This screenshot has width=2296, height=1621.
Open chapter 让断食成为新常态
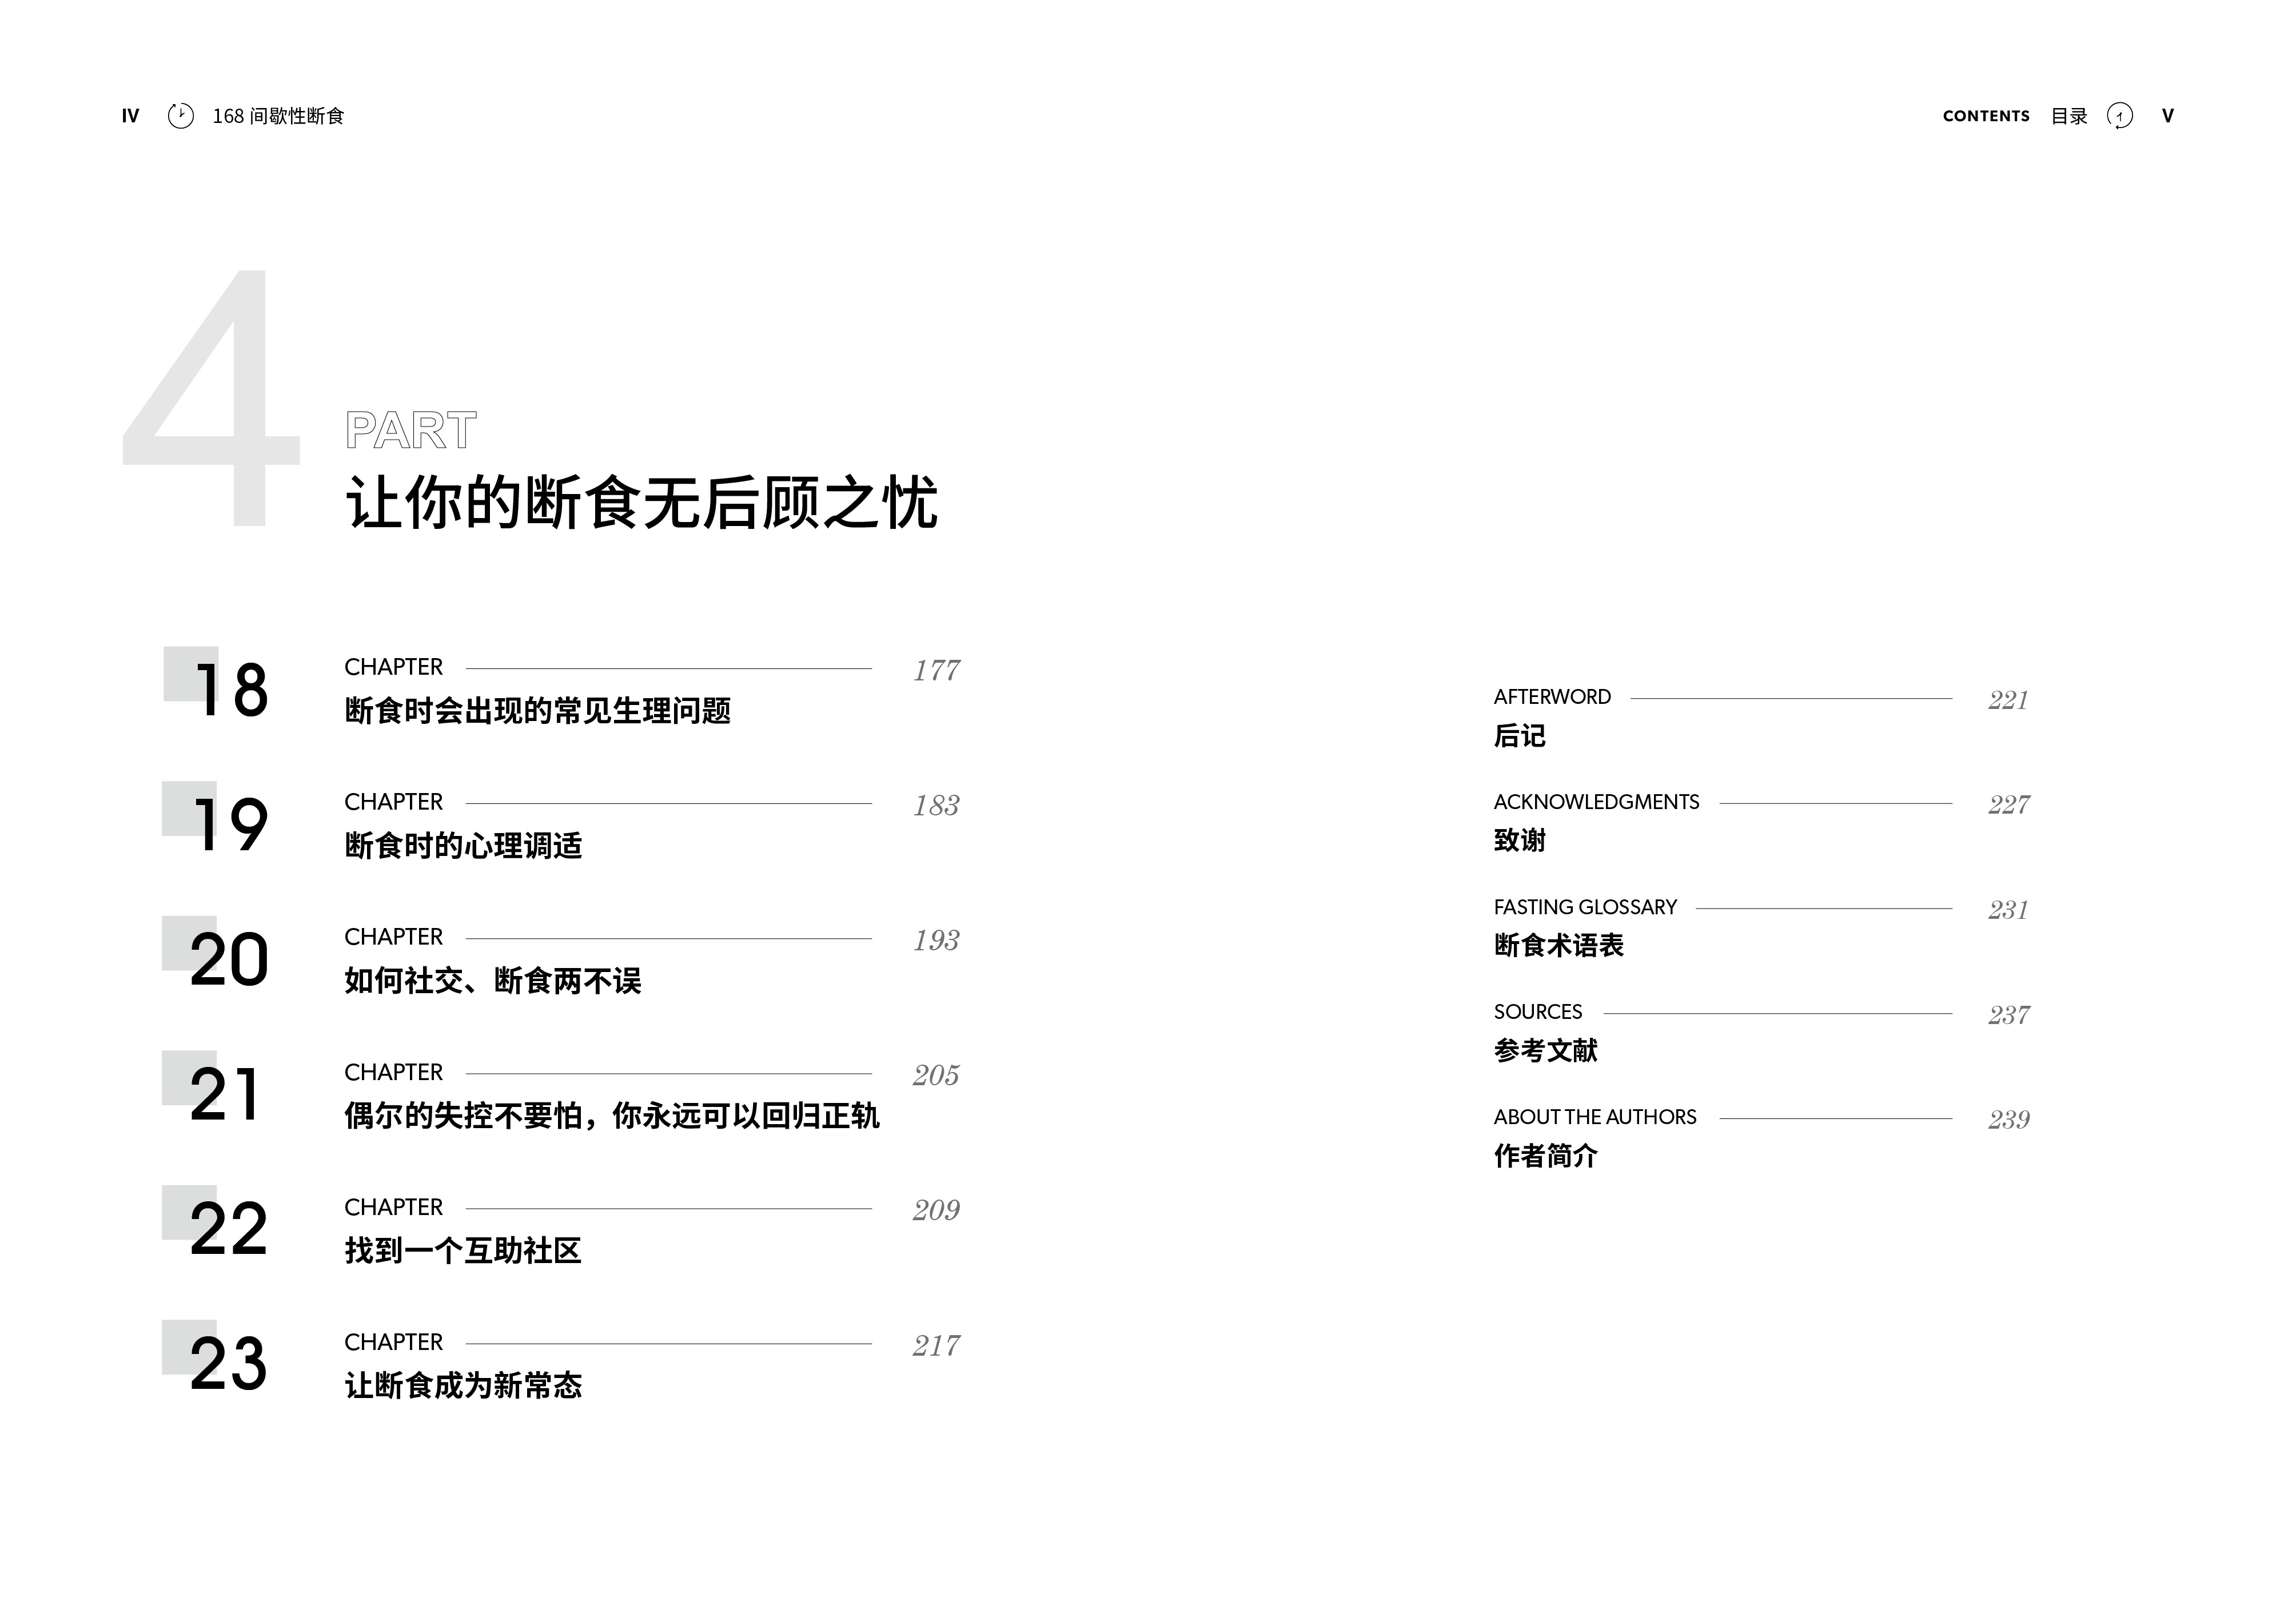coord(463,1386)
